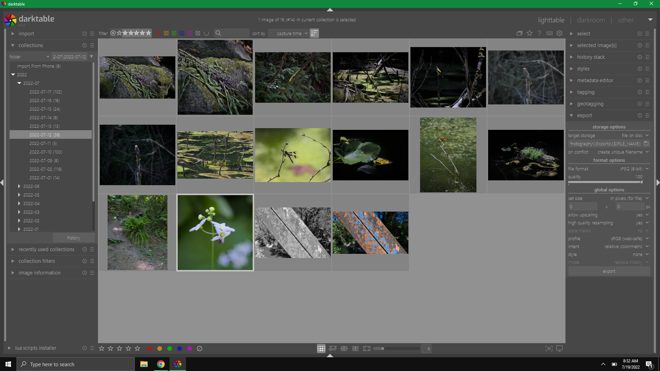
Task: Click the collections history button
Action: [x=74, y=238]
